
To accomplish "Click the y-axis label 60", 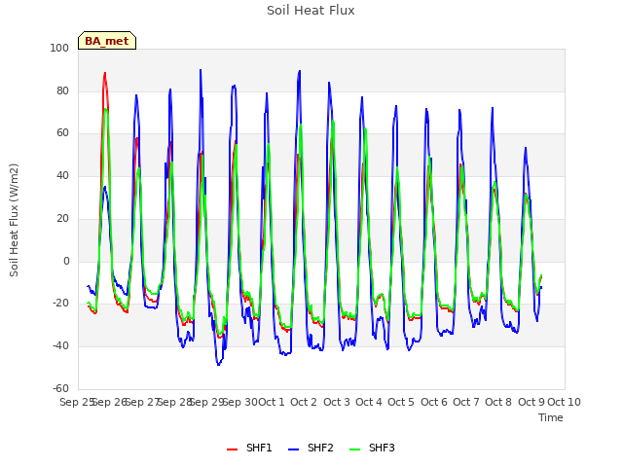I will click(x=62, y=133).
